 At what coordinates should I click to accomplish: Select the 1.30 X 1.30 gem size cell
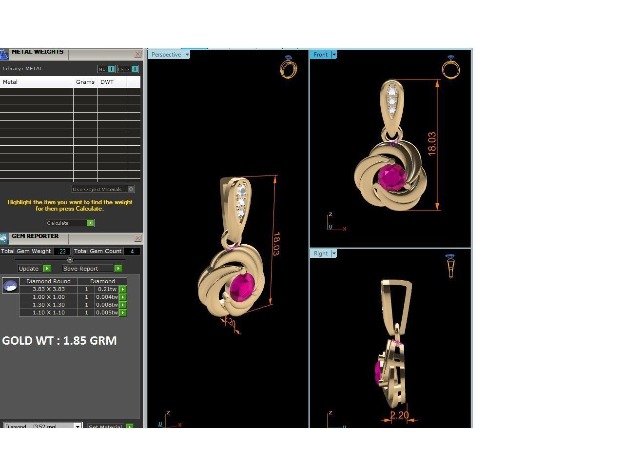pyautogui.click(x=48, y=305)
